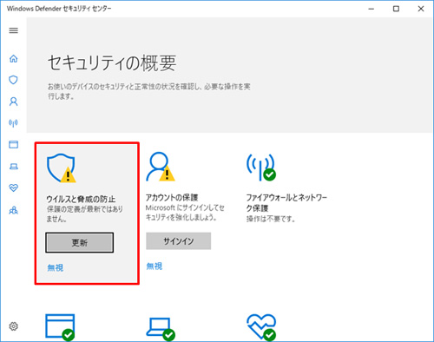
Task: Open Device performance & health heart sidebar icon
Action: [13, 188]
